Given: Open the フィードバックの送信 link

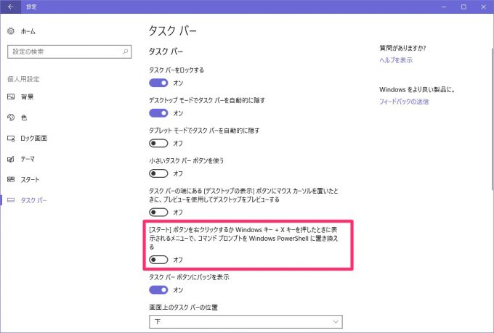Looking at the screenshot, I should coord(404,102).
